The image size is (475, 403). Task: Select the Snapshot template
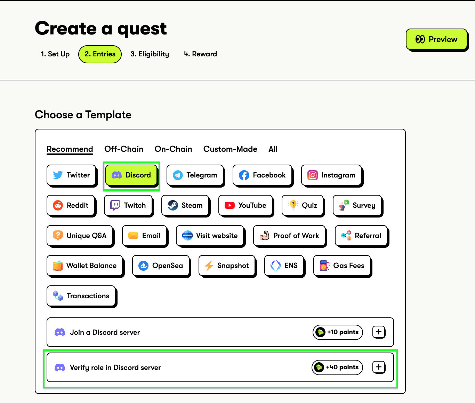pos(227,266)
